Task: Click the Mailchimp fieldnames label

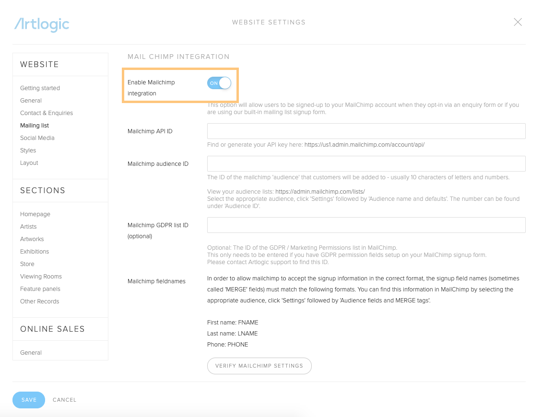Action: pos(156,281)
